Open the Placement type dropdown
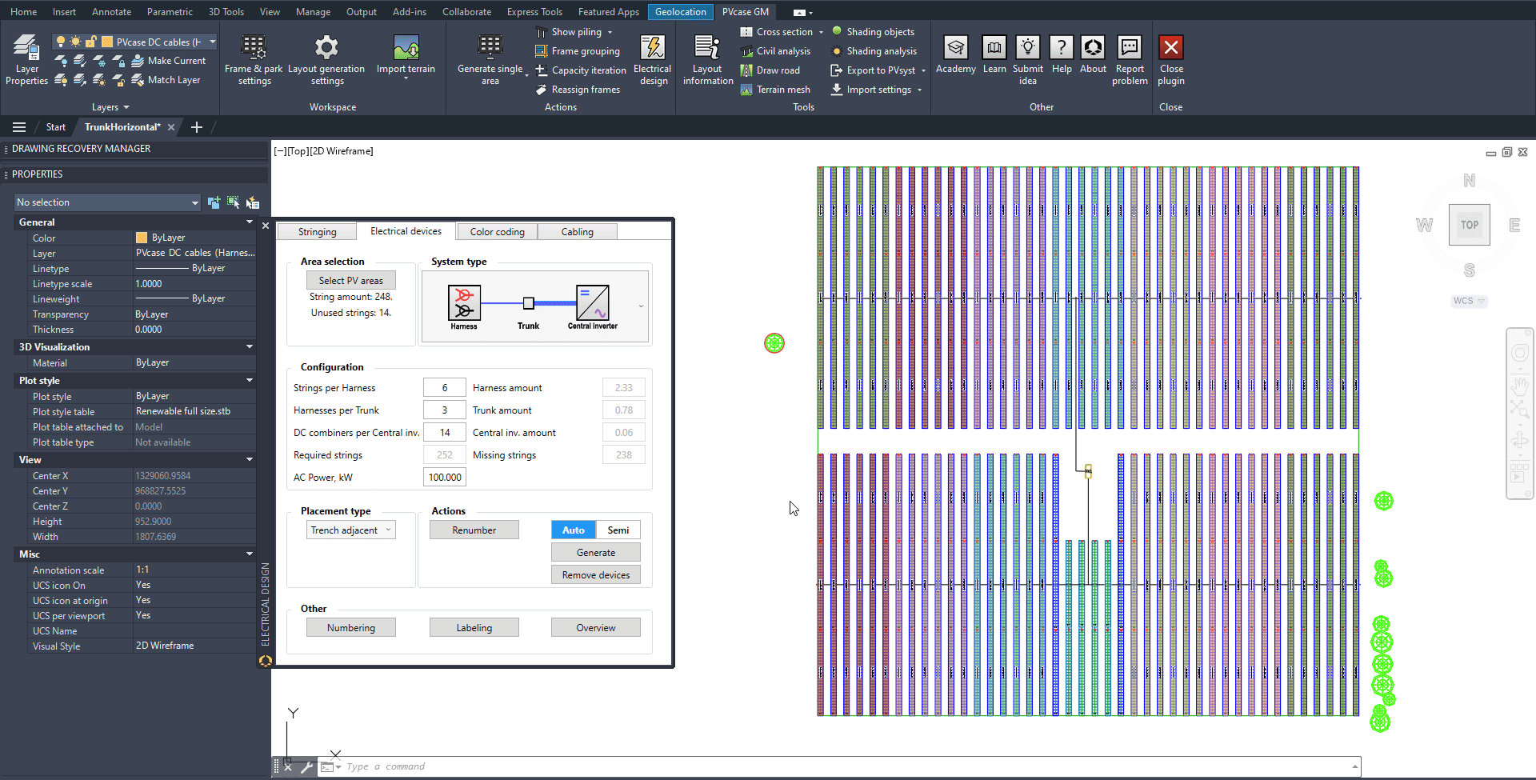Viewport: 1536px width, 780px height. click(x=351, y=530)
